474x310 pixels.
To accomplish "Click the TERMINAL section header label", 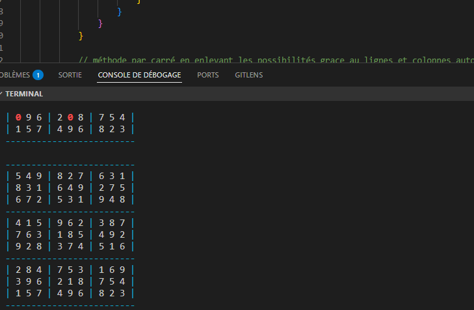I will click(x=25, y=94).
